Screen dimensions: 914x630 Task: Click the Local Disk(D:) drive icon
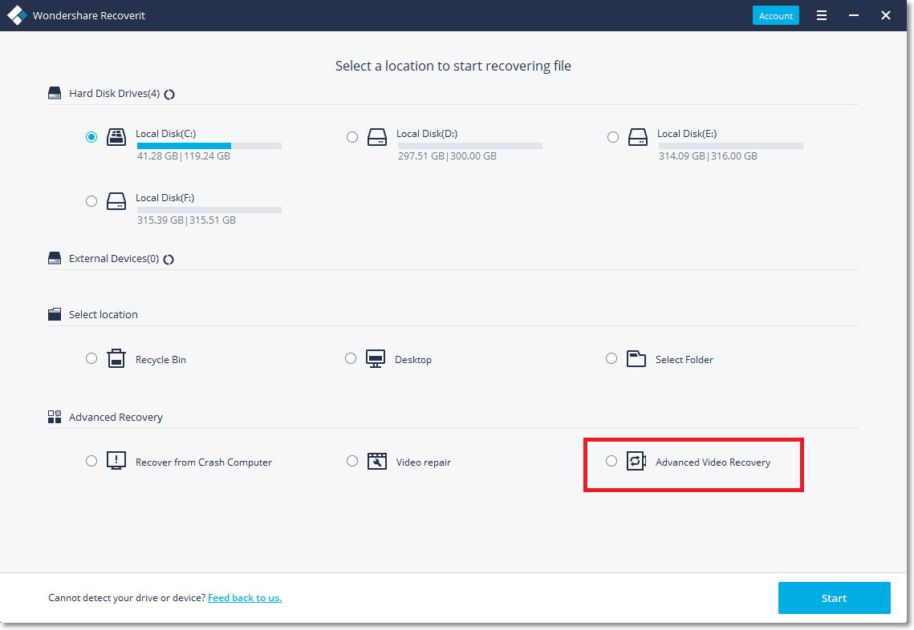point(377,137)
